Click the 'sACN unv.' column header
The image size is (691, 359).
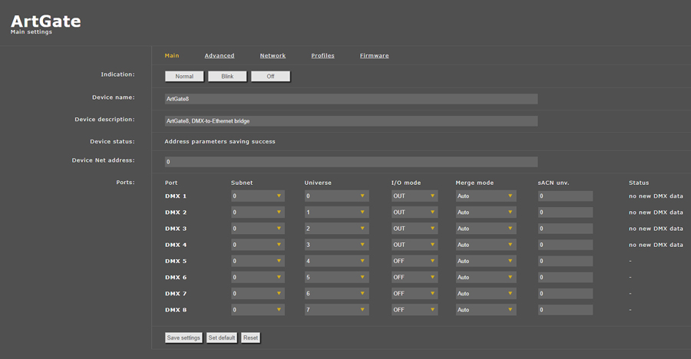(x=554, y=183)
